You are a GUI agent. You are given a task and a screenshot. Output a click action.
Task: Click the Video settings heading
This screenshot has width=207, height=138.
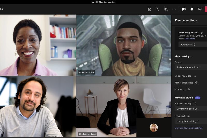pos(183,56)
